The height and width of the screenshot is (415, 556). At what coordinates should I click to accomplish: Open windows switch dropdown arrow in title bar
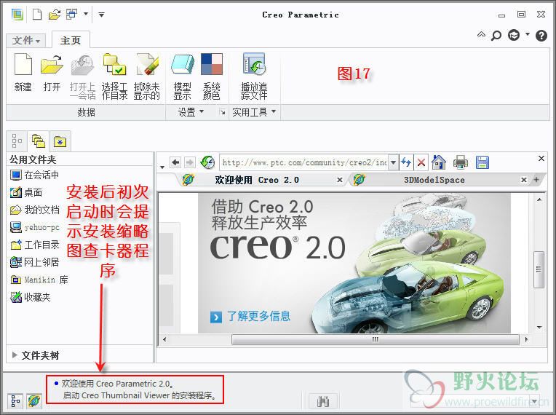point(86,15)
